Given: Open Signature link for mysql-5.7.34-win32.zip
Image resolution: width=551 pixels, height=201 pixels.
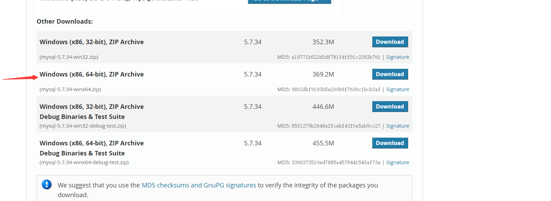Looking at the screenshot, I should pos(398,57).
